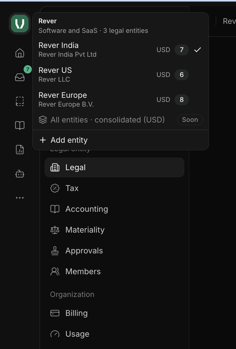Go to the Billing page

point(114,313)
